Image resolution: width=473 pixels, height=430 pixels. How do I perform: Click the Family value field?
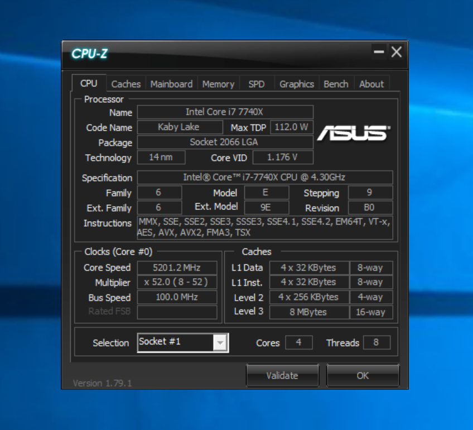160,193
